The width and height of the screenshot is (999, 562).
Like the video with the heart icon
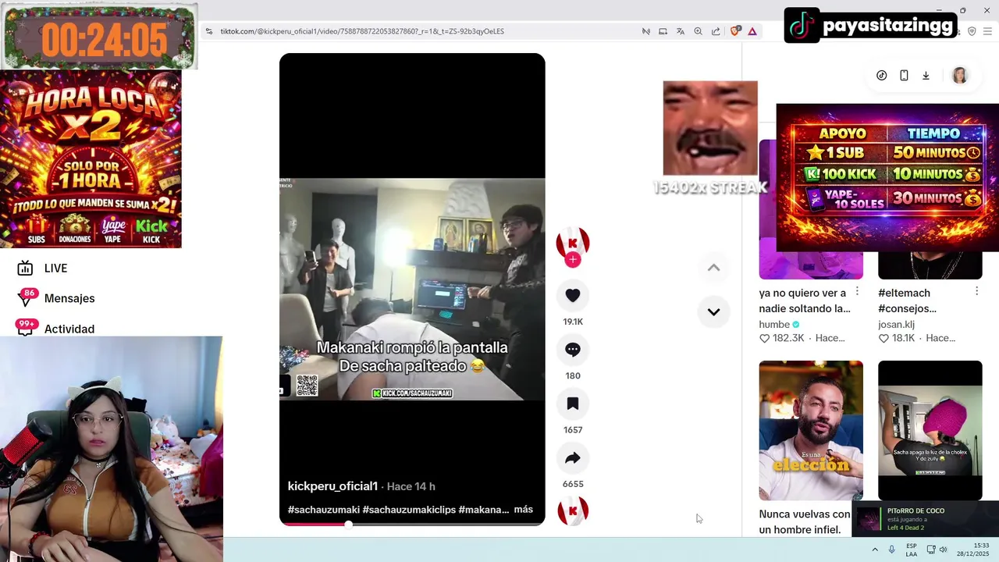point(573,296)
